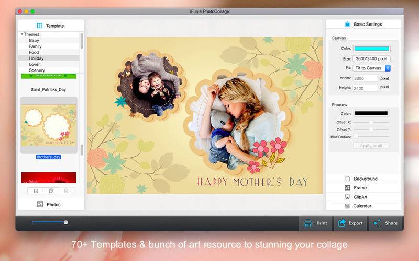Click the zoom slider handle in bottom bar
419x261 pixels.
[66, 222]
